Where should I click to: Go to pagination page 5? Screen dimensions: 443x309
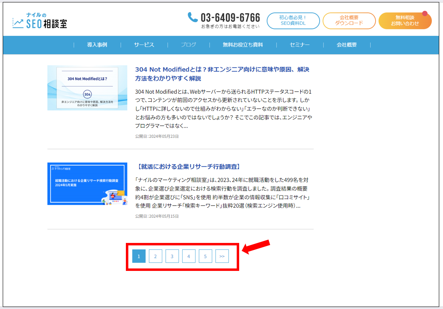[x=205, y=256]
